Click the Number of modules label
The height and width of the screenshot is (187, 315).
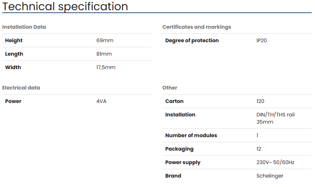tap(191, 135)
